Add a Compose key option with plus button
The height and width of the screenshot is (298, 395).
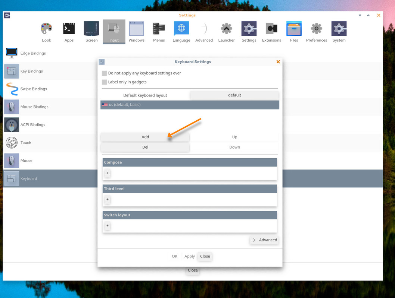click(x=108, y=173)
